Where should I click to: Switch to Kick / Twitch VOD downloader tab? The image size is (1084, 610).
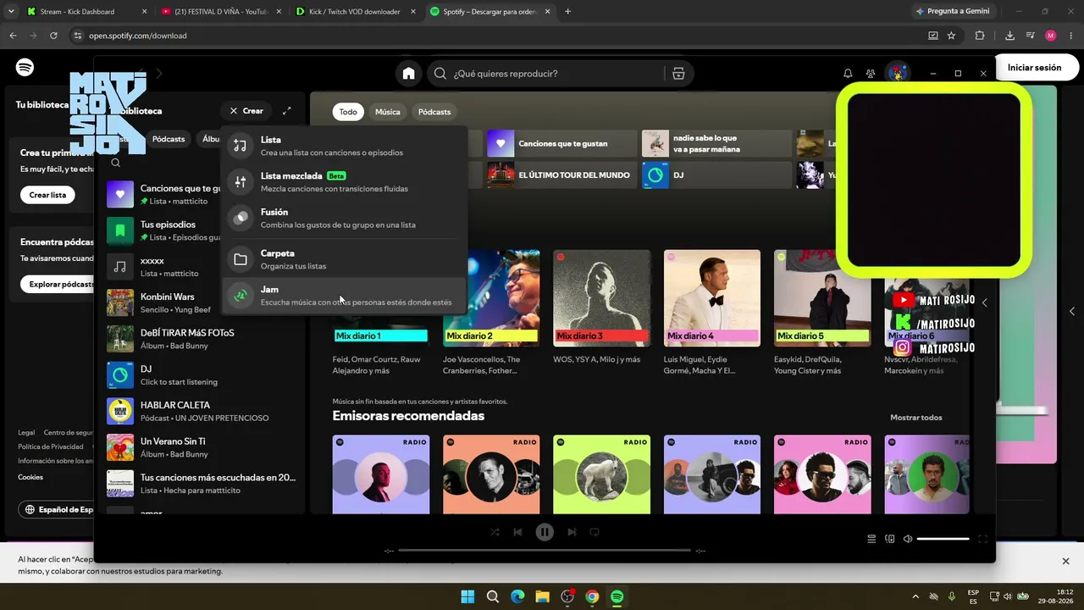click(356, 12)
